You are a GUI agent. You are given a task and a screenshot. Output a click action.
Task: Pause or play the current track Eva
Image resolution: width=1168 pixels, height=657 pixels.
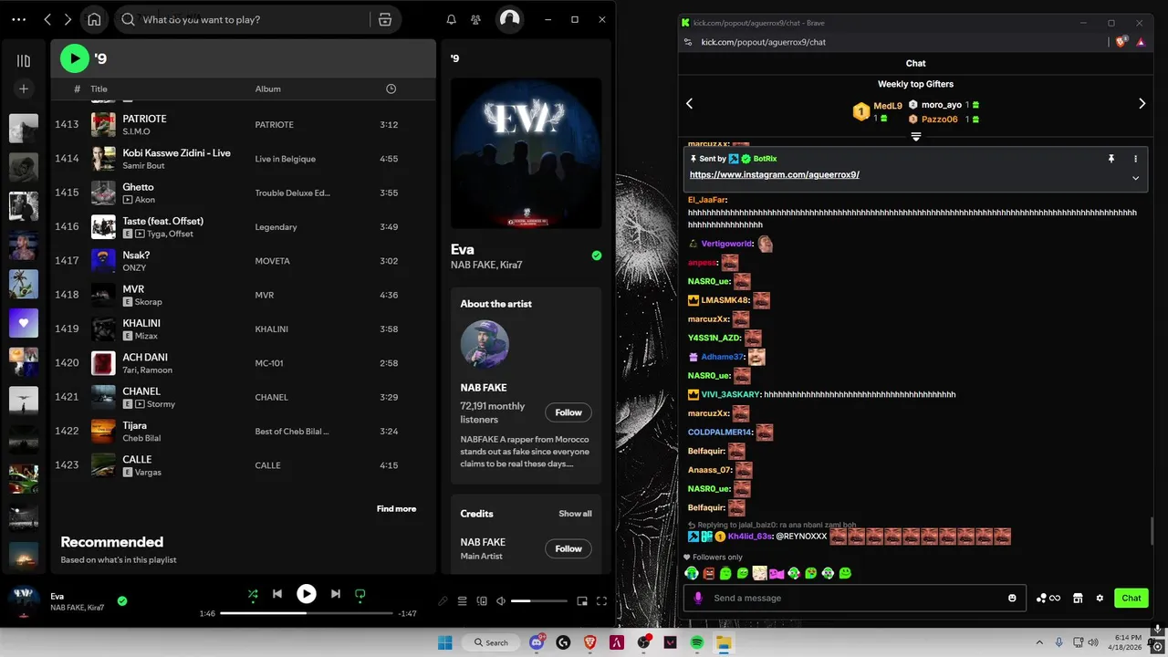307,594
